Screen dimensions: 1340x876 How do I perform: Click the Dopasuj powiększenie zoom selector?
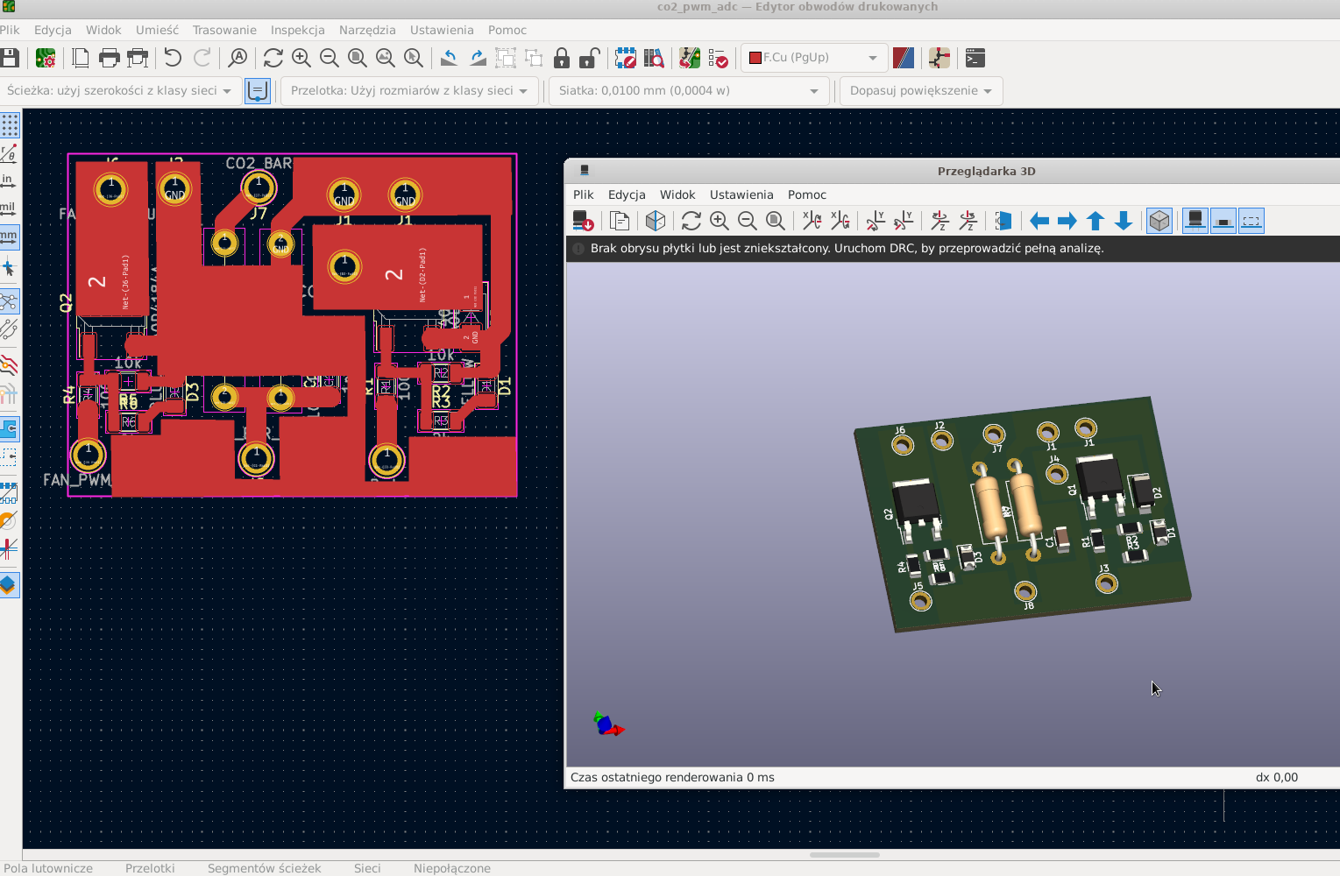pyautogui.click(x=920, y=91)
